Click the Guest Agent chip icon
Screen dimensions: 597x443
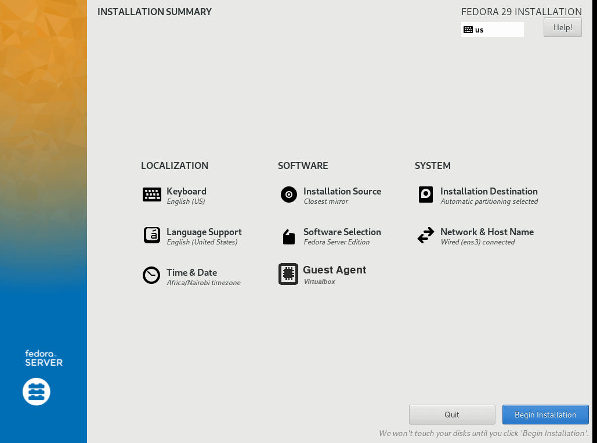tap(288, 274)
